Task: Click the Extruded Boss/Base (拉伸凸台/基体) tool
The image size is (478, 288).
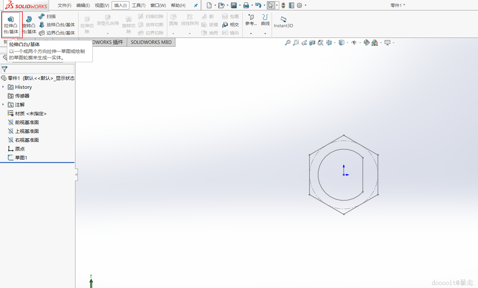Action: (11, 25)
